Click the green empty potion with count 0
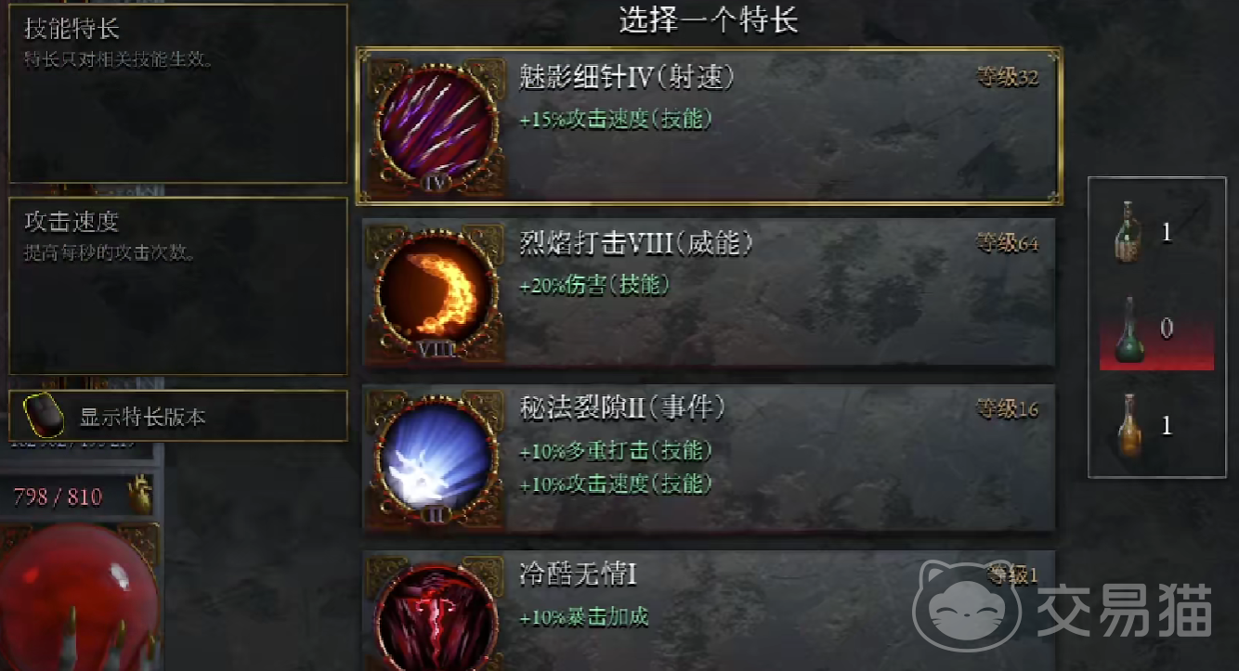The height and width of the screenshot is (671, 1239). pos(1128,331)
